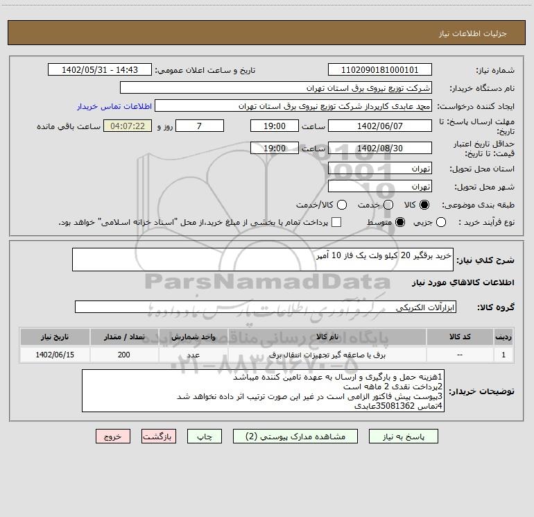Click the واحد شمارش column header
This screenshot has width=534, height=517.
click(x=193, y=337)
